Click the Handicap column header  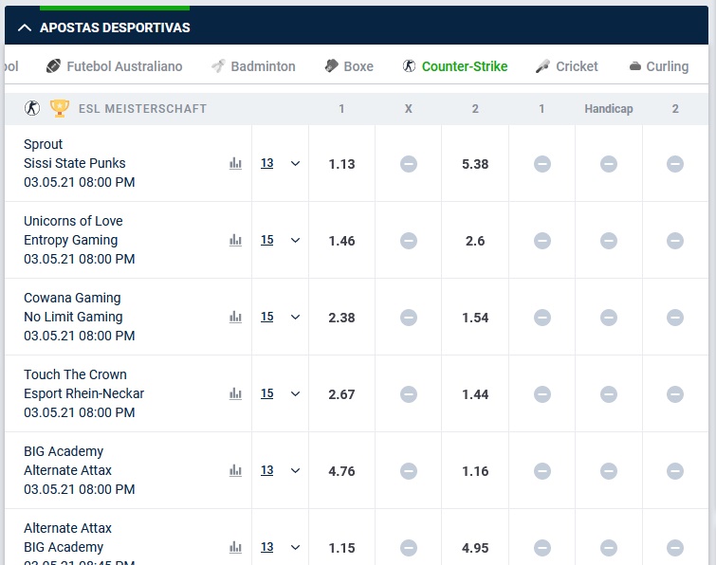pos(609,109)
